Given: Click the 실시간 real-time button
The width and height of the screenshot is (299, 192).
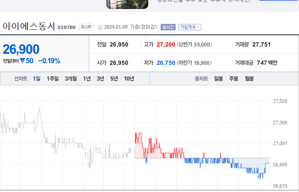Looking at the screenshot, I should point(168,27).
